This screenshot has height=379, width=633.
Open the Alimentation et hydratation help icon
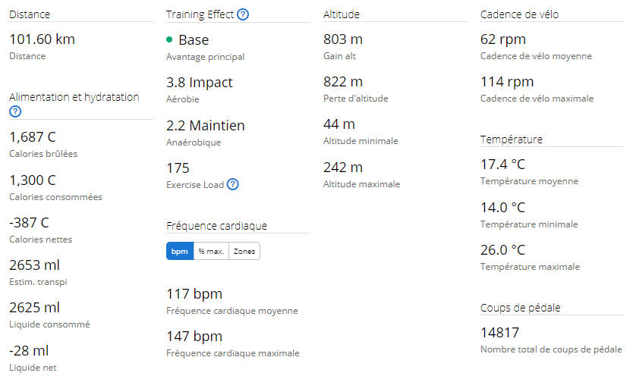[x=15, y=111]
